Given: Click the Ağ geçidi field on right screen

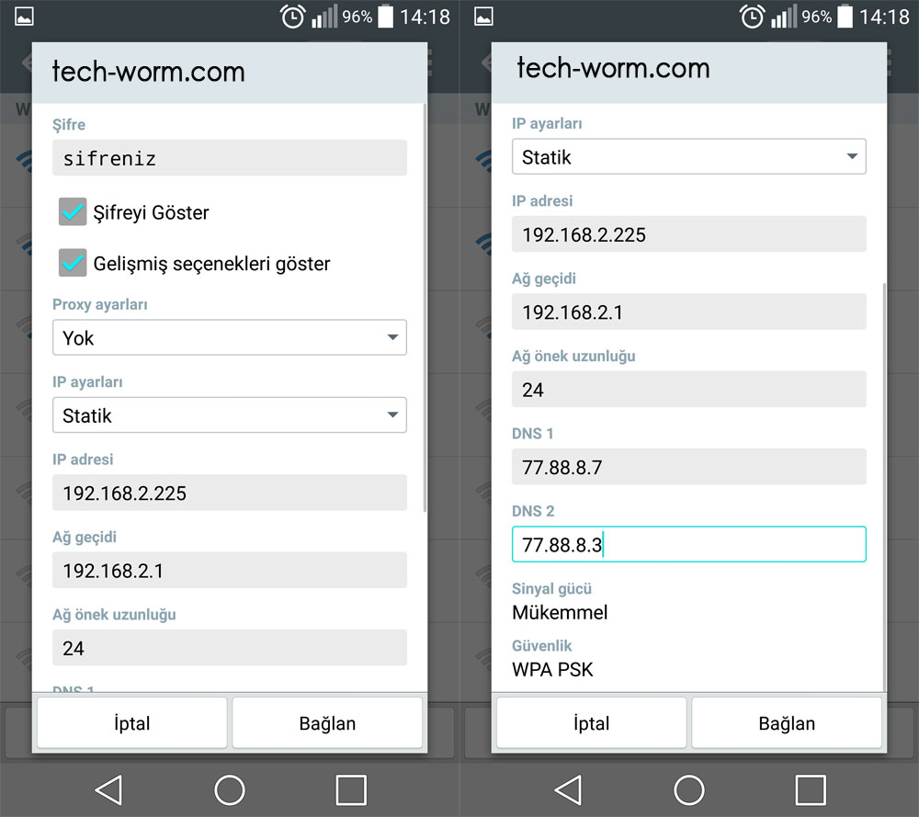Looking at the screenshot, I should tap(688, 312).
